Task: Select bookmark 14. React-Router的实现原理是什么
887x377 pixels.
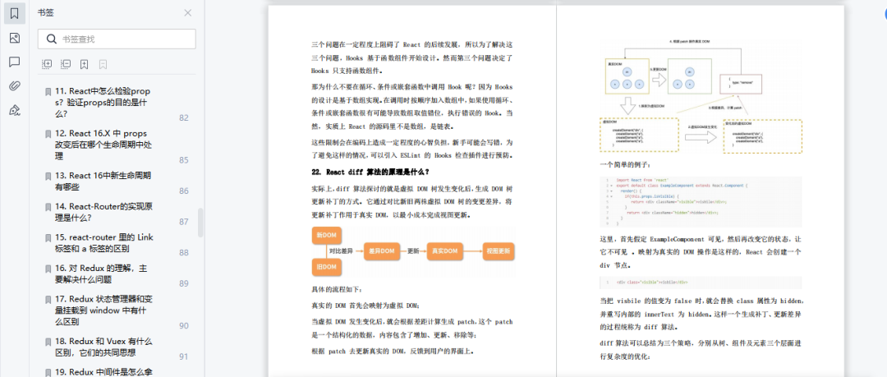Action: point(103,212)
